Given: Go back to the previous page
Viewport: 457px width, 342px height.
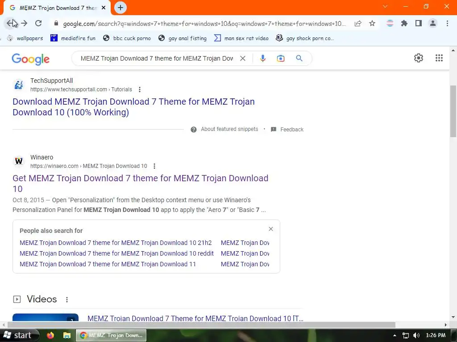Looking at the screenshot, I should 11,23.
